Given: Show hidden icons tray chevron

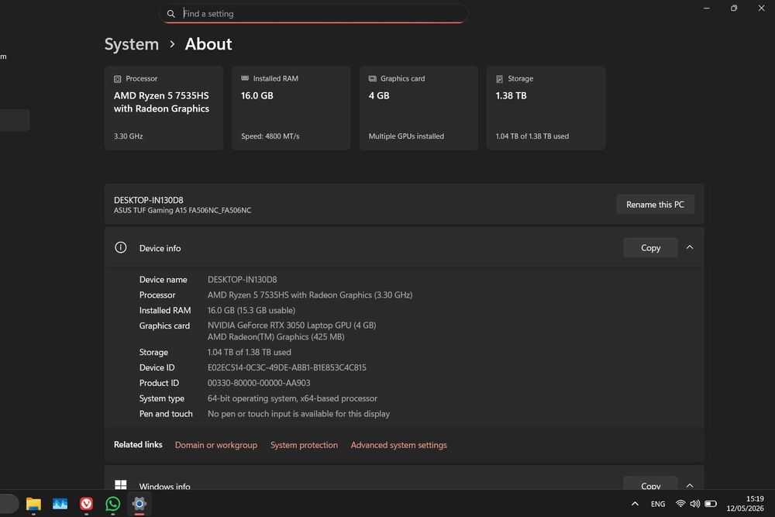Looking at the screenshot, I should pyautogui.click(x=635, y=504).
